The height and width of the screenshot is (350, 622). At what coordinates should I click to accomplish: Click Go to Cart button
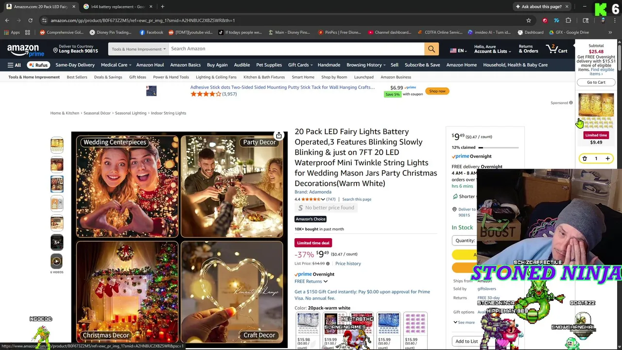tap(596, 82)
